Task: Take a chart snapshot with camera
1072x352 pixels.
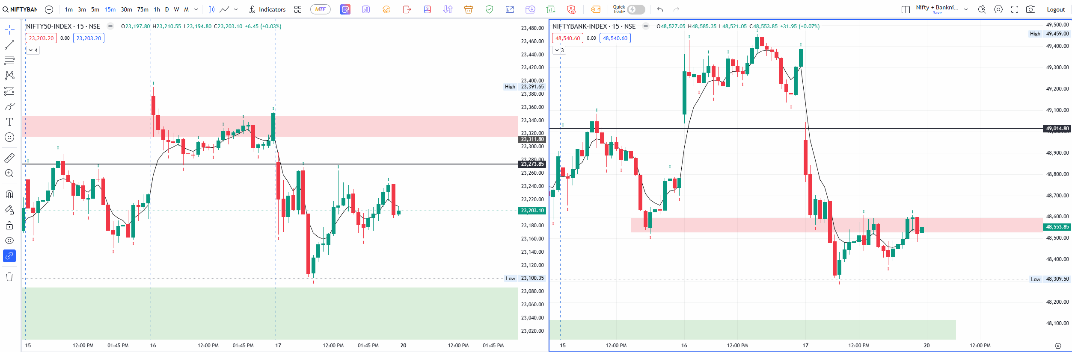Action: pos(1031,9)
